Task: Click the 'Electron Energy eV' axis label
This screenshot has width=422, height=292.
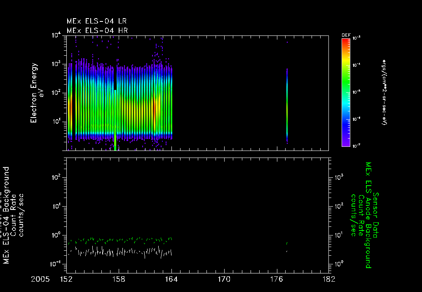Action: [37, 93]
